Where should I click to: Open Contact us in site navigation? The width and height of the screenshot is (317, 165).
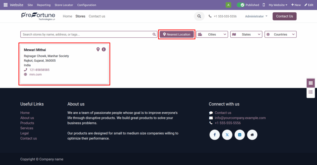point(97,16)
